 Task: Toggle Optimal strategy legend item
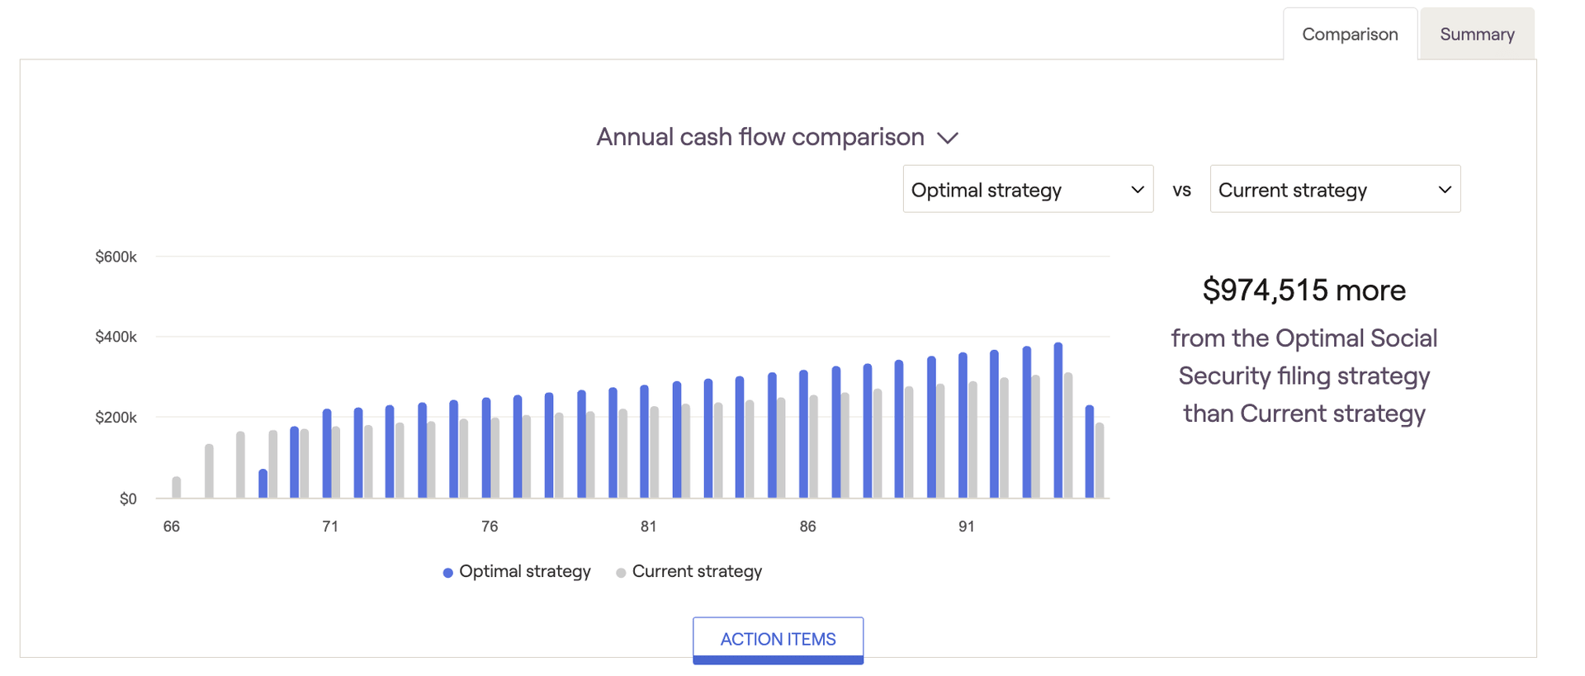click(x=517, y=571)
